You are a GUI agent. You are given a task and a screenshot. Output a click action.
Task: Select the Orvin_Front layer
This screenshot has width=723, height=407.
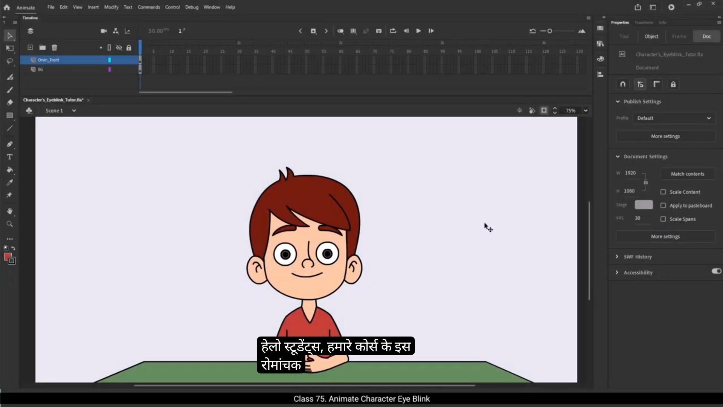(x=79, y=60)
